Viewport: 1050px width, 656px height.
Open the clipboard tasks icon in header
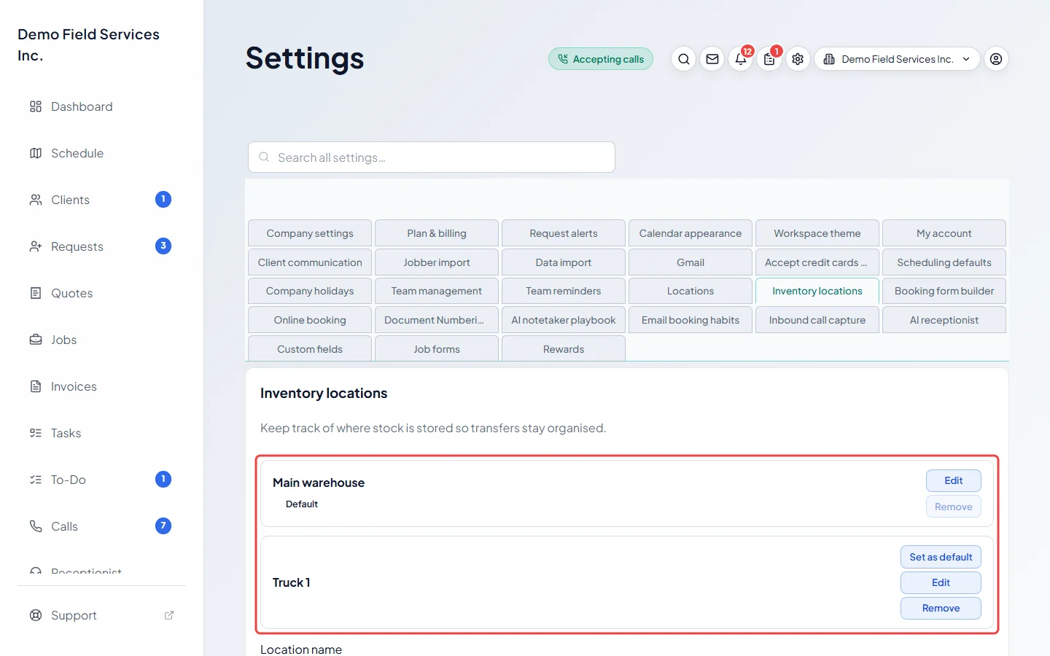[x=769, y=59]
